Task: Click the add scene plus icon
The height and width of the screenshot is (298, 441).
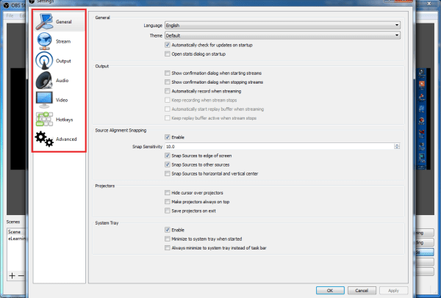Action: point(12,275)
